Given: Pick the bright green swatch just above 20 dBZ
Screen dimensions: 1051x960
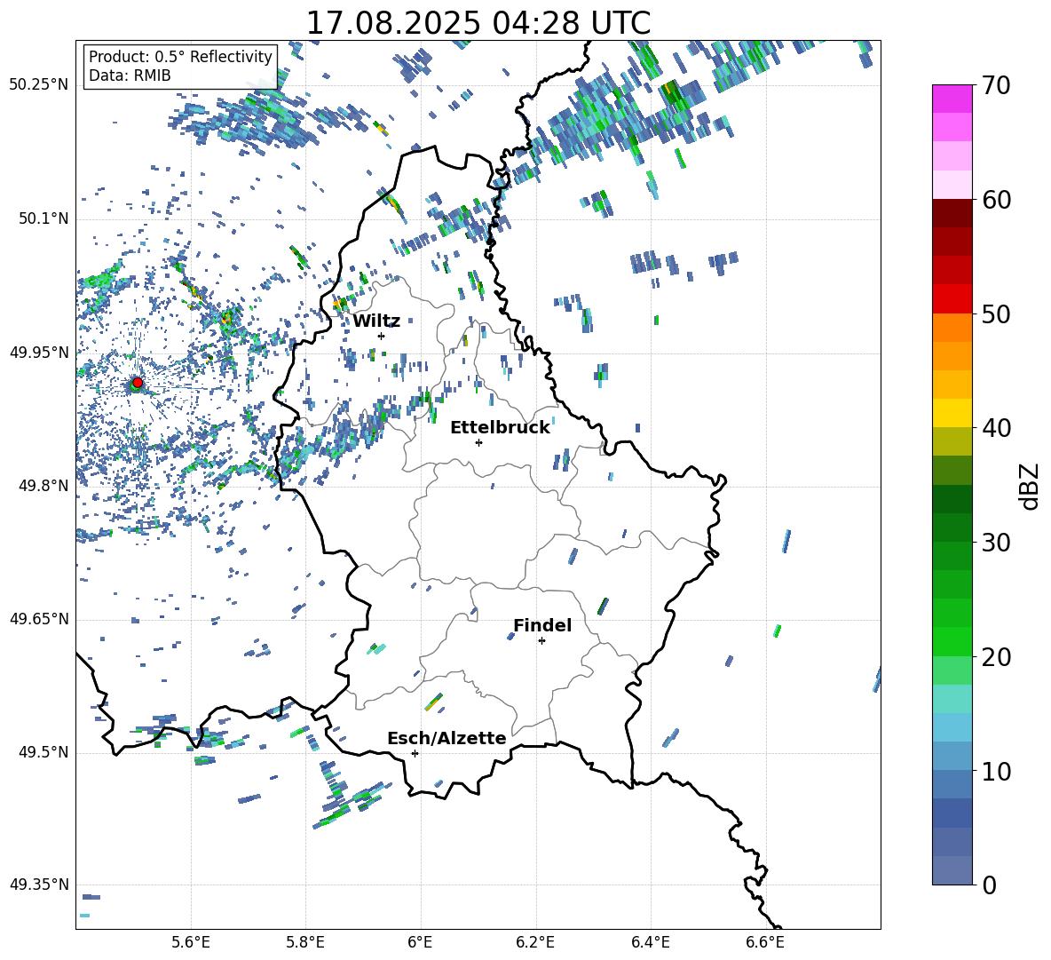Looking at the screenshot, I should (x=952, y=641).
